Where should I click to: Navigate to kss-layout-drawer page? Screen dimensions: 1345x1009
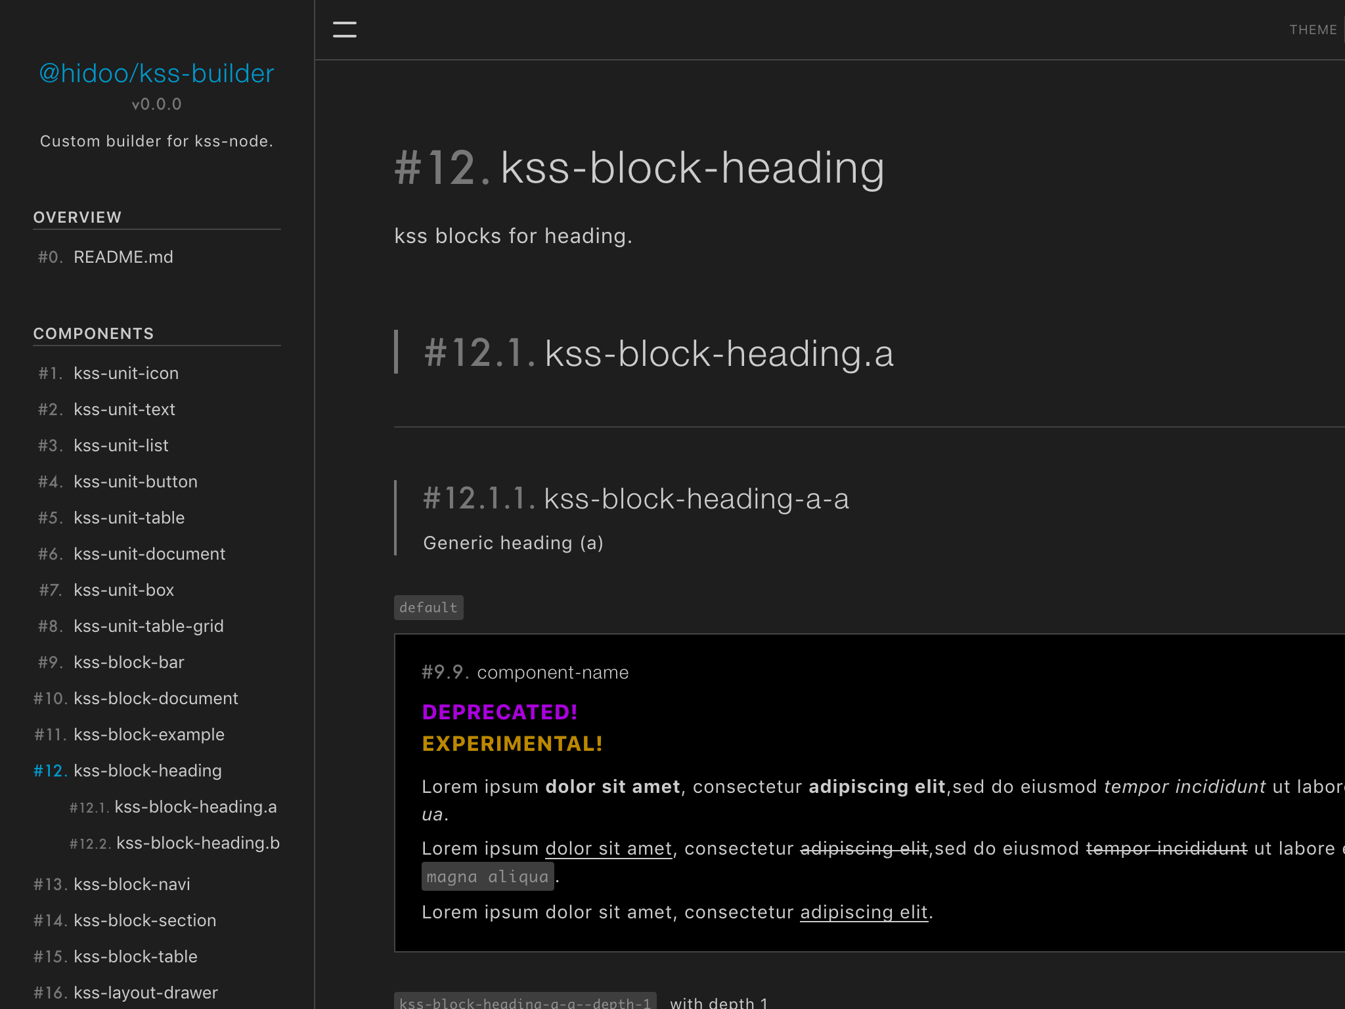click(x=145, y=993)
